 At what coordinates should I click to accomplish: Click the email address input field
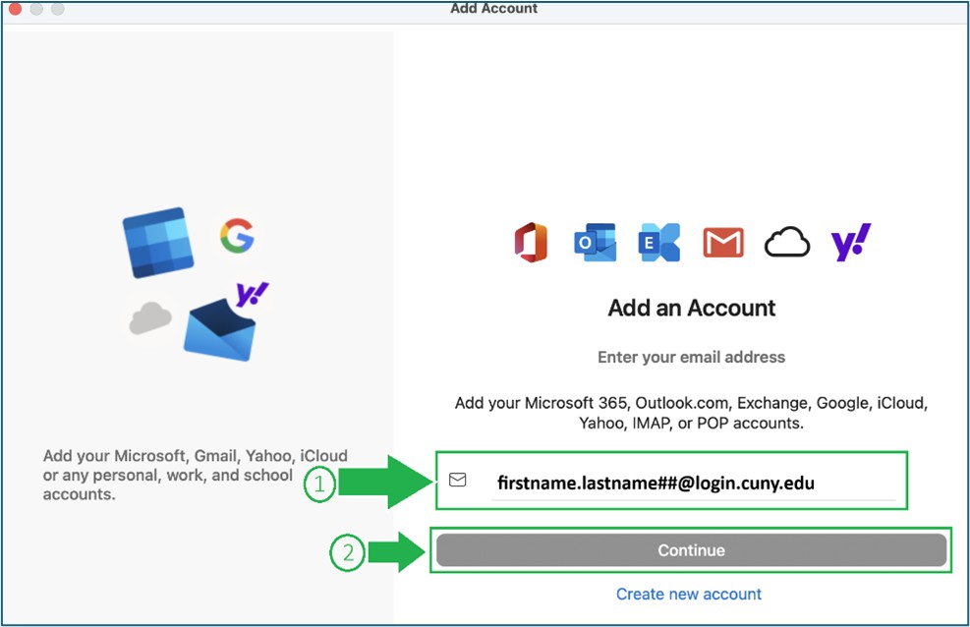(693, 483)
